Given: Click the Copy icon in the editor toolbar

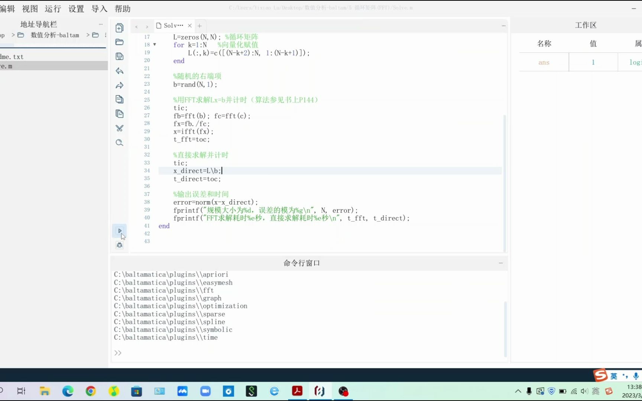Looking at the screenshot, I should pos(119,100).
